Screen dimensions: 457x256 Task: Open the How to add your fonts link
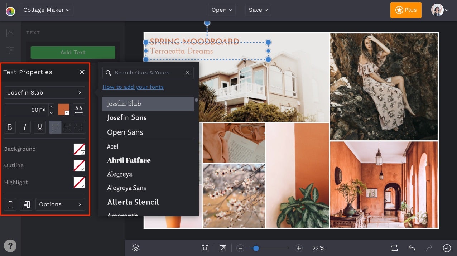[x=133, y=87]
